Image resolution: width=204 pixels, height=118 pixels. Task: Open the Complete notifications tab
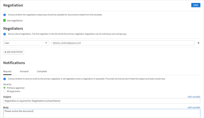[42, 72]
